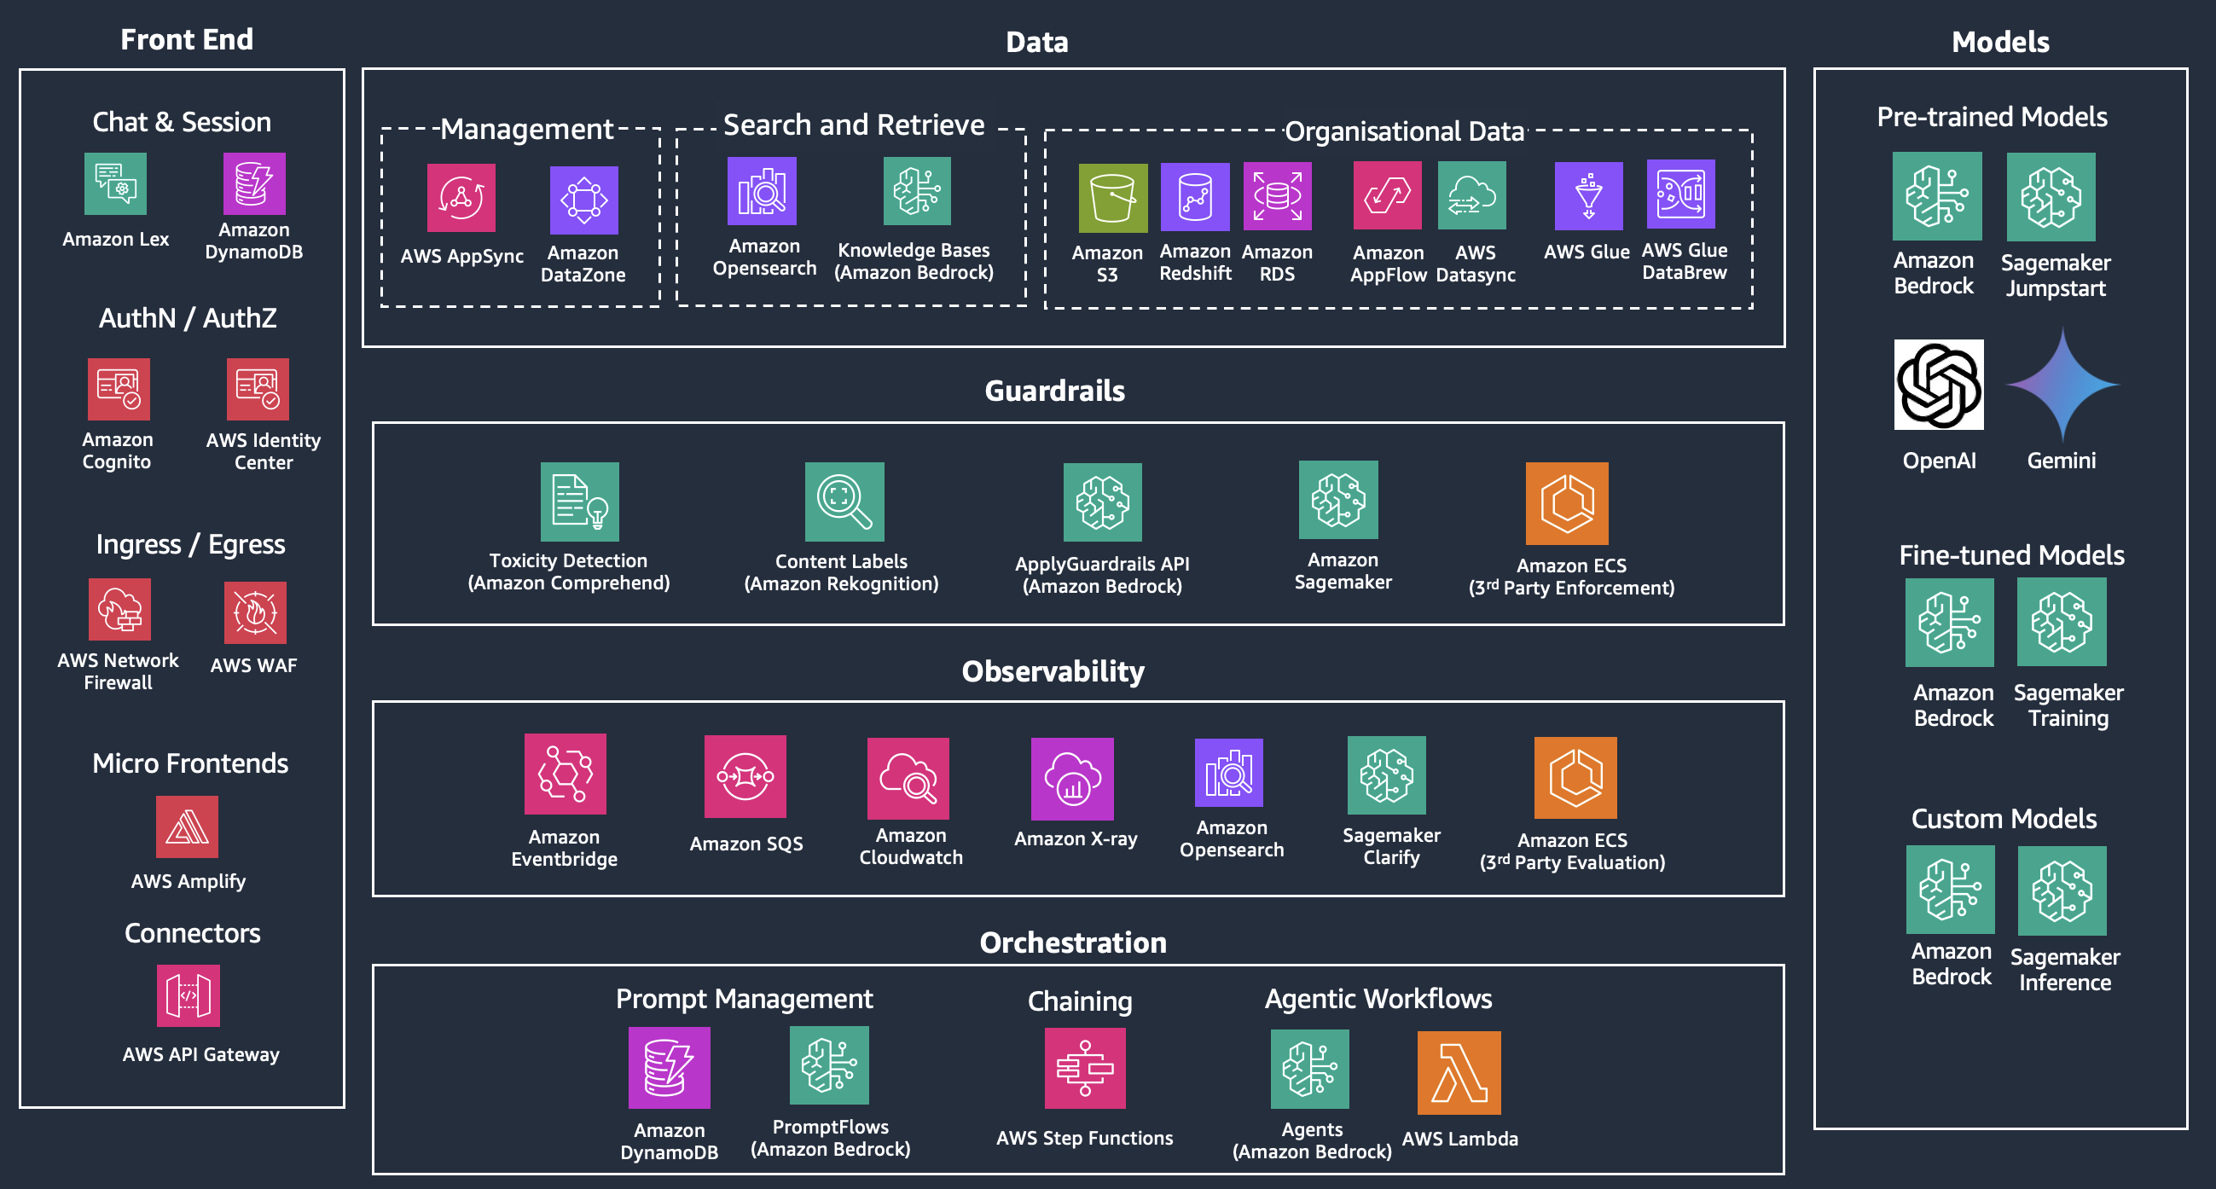Click the Amazon Lex icon
The height and width of the screenshot is (1189, 2216).
tap(115, 183)
